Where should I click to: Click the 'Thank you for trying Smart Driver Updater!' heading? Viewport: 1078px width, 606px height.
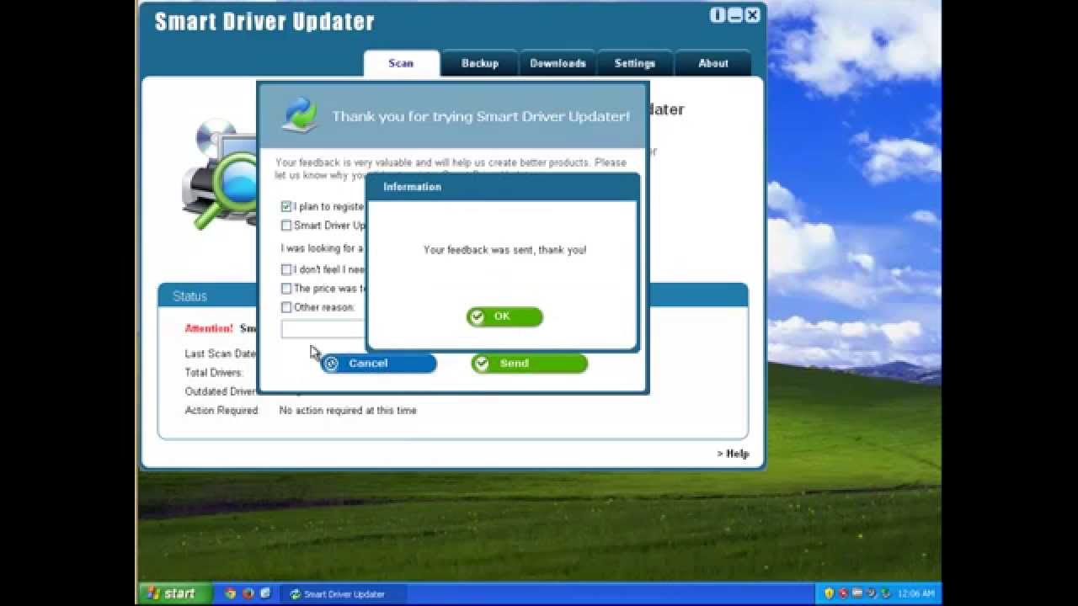tap(481, 116)
